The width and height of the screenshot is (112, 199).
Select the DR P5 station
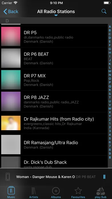pos(54,36)
